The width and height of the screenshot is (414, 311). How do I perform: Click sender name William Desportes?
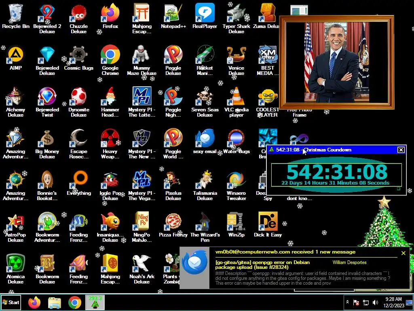349,262
